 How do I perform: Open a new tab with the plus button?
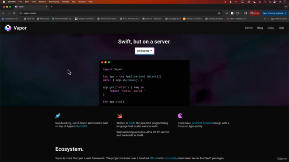tap(52, 7)
